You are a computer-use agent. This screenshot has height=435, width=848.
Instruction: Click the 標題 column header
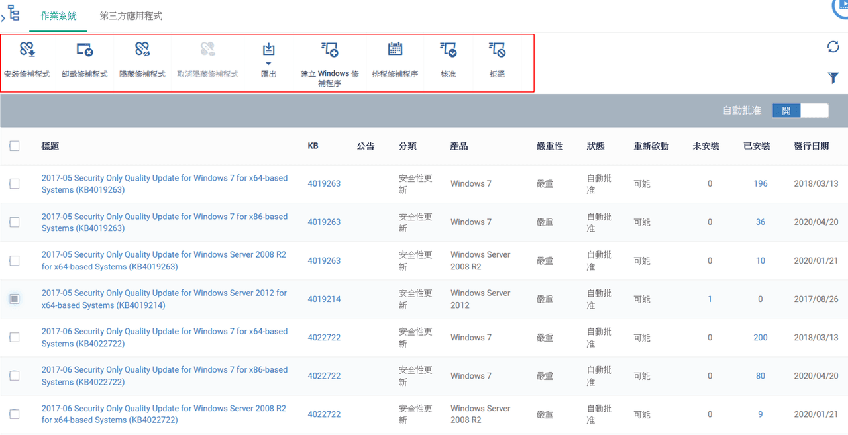point(50,146)
